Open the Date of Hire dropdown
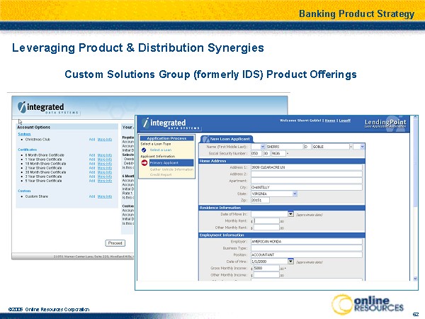 coord(290,262)
